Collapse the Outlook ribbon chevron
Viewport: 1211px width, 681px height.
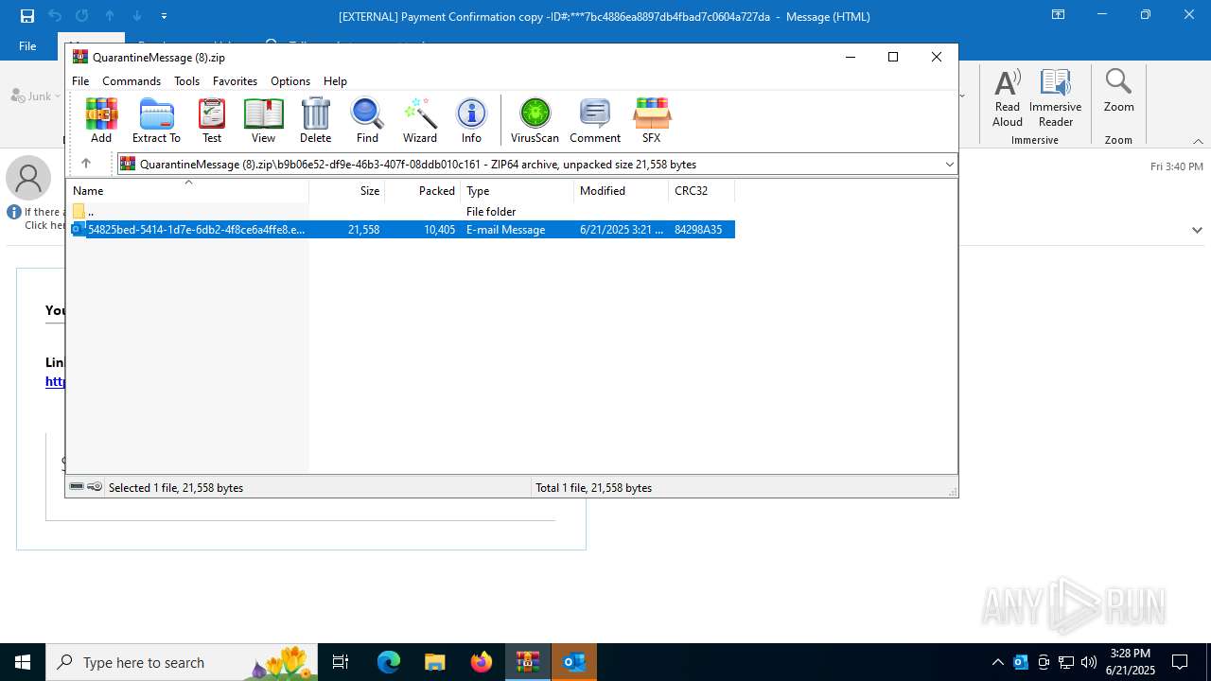(1198, 141)
